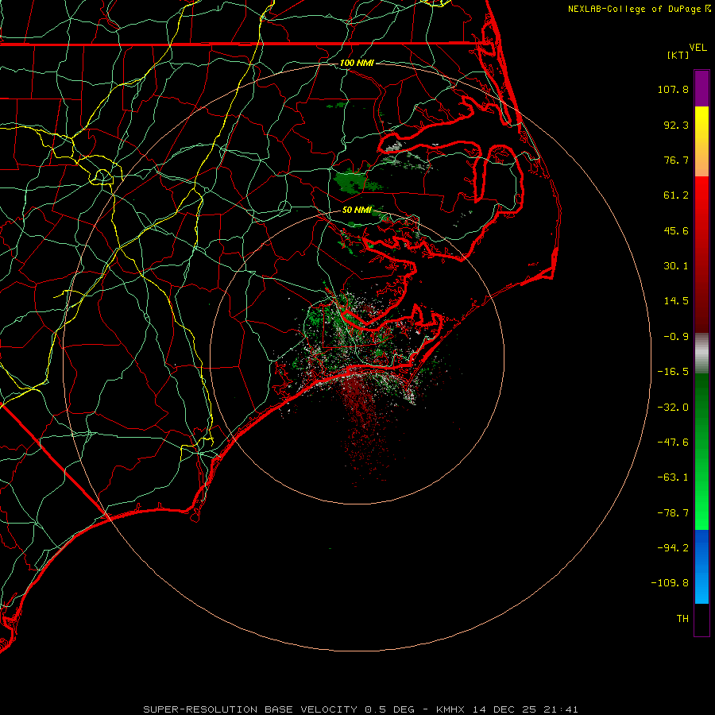Click the -94.2 legend value

pos(673,547)
